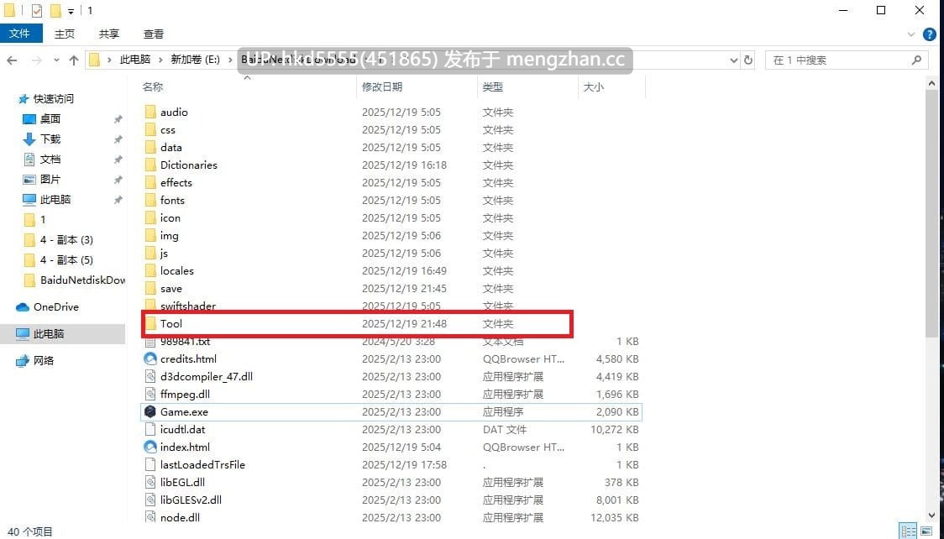This screenshot has width=944, height=539.
Task: Select the js folder icon
Action: (150, 254)
